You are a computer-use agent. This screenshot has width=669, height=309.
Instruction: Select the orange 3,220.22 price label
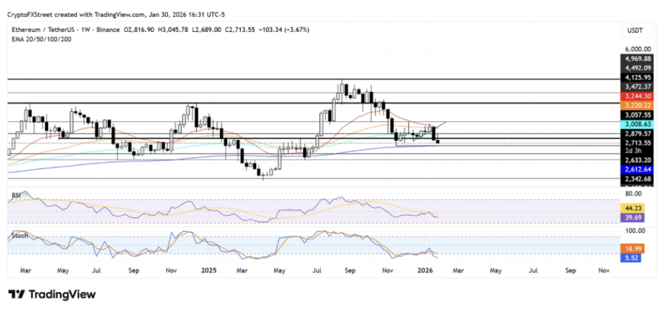[633, 104]
